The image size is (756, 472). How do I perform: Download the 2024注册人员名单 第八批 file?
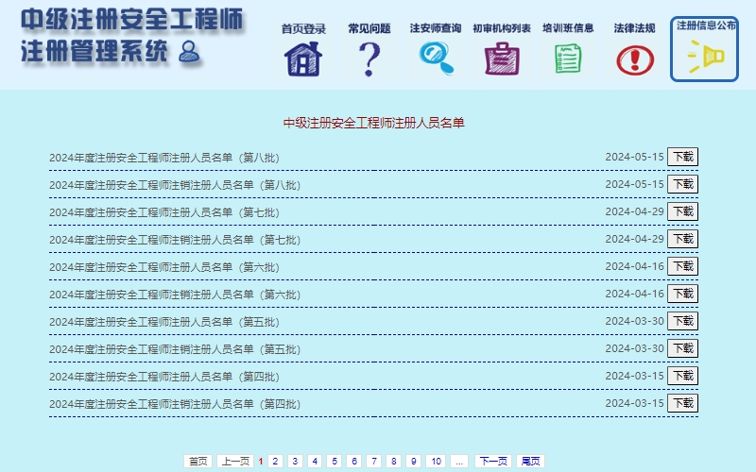tap(682, 157)
